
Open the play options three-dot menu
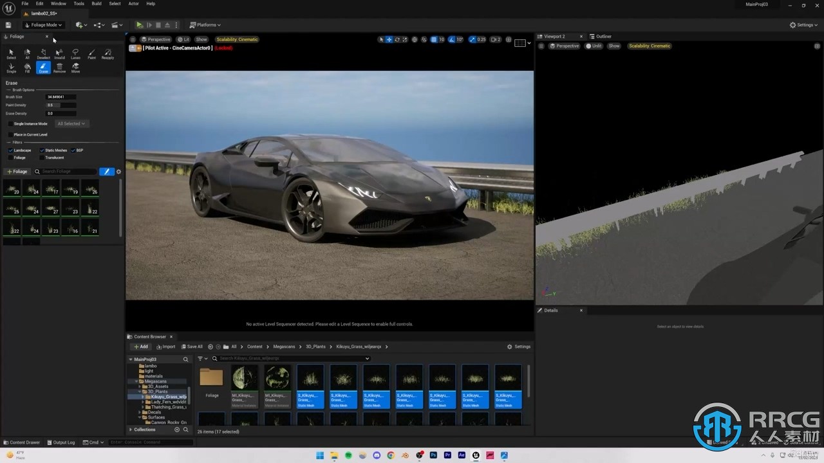pos(176,25)
